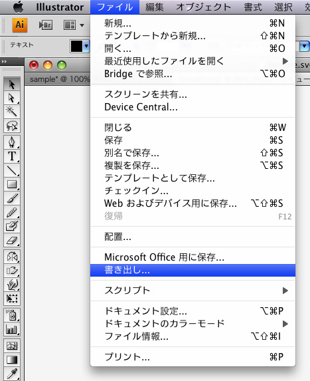310x381 pixels.
Task: Select the Line Segment tool
Action: [x=12, y=170]
